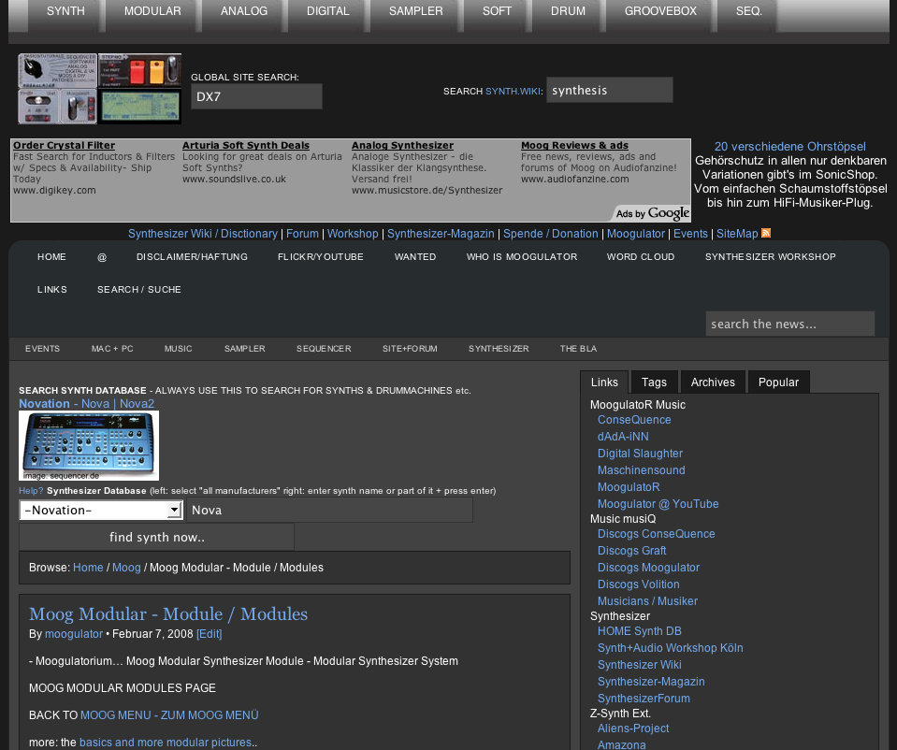
Task: Click the Global Site Search field
Action: point(256,96)
